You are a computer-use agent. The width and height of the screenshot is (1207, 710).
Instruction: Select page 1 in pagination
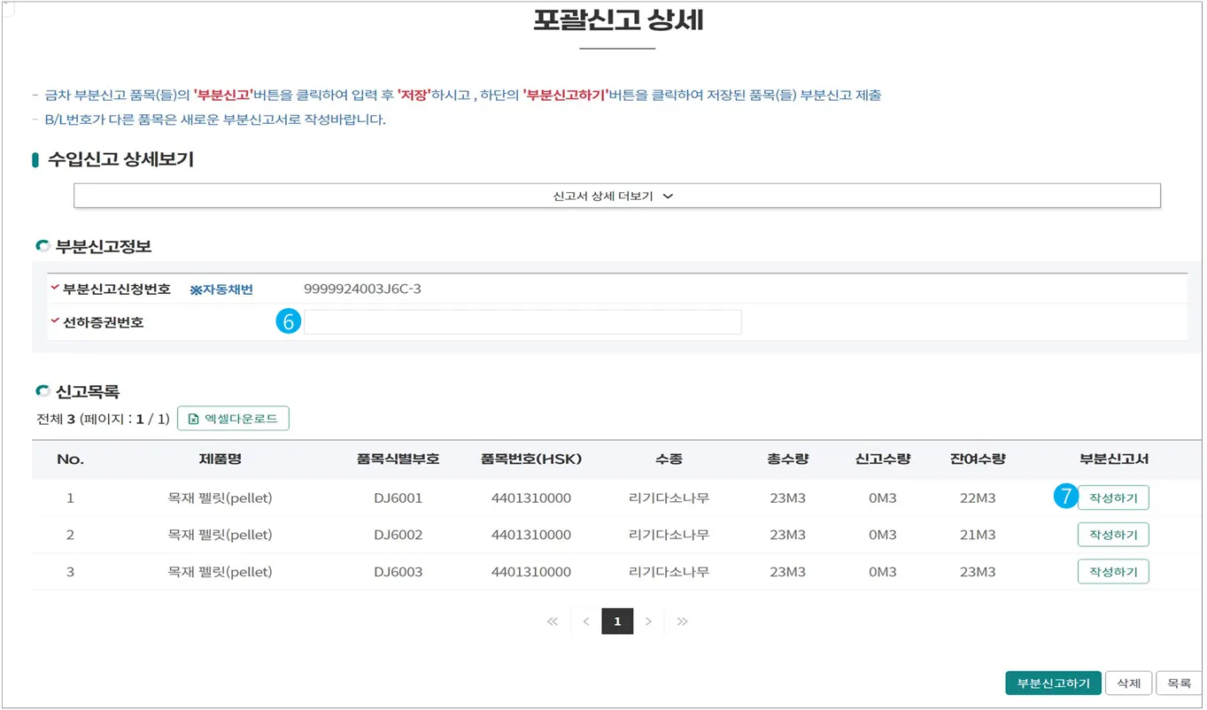(617, 621)
